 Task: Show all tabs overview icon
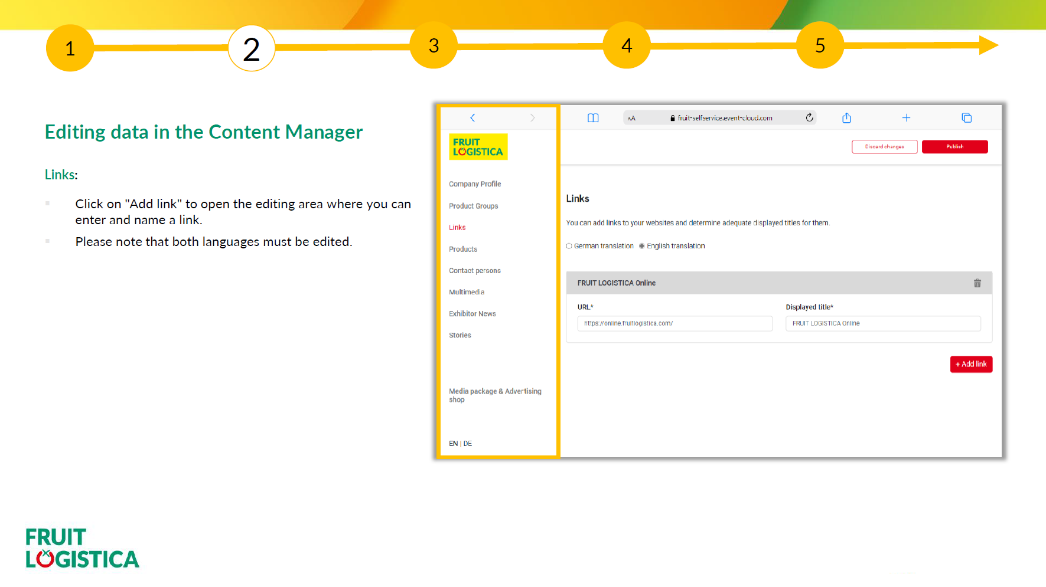tap(966, 118)
